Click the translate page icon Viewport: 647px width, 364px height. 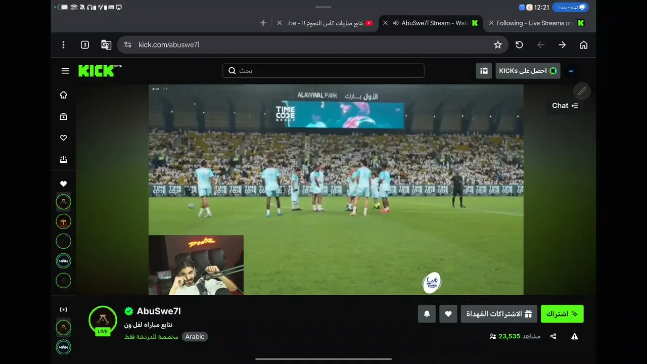[106, 44]
